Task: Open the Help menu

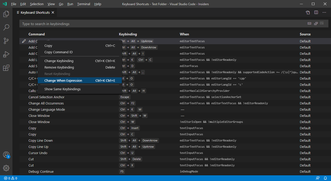Action: pyautogui.click(x=98, y=4)
